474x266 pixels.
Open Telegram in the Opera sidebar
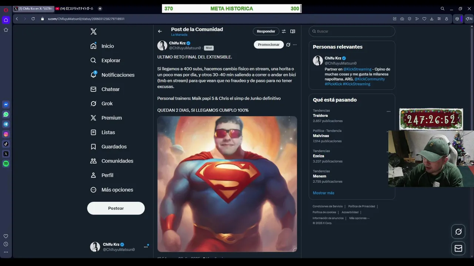click(6, 124)
